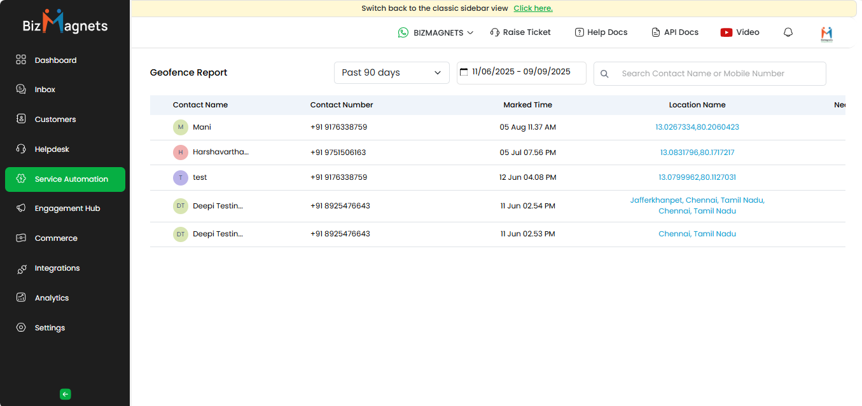Image resolution: width=862 pixels, height=406 pixels.
Task: Click the BizMagnets profile logo at top right
Action: [x=826, y=34]
